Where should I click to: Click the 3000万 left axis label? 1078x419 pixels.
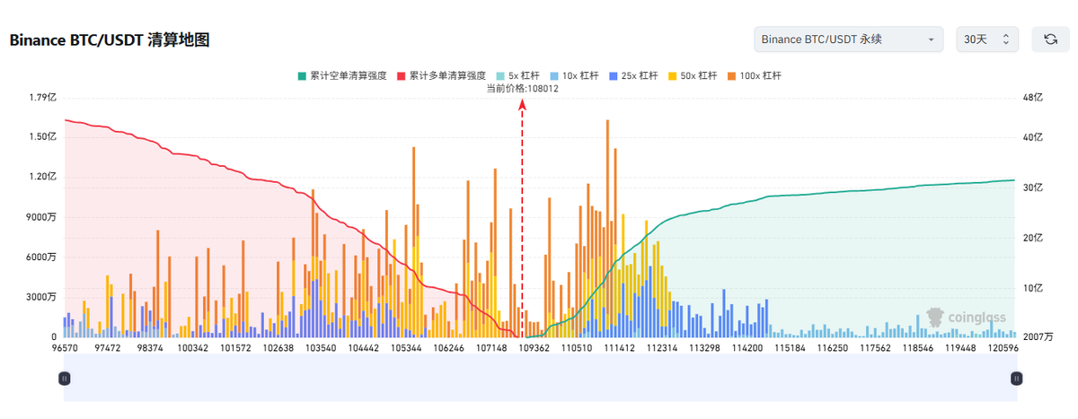coord(42,297)
